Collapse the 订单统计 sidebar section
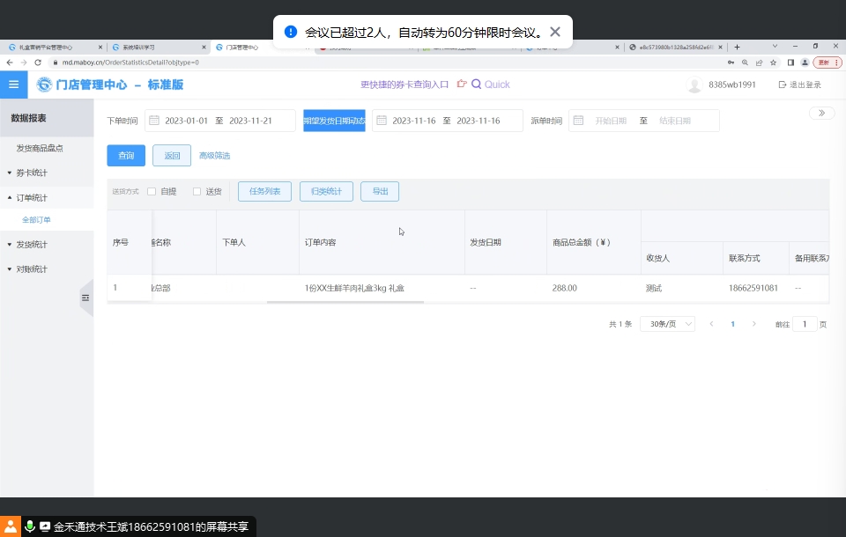 [32, 197]
